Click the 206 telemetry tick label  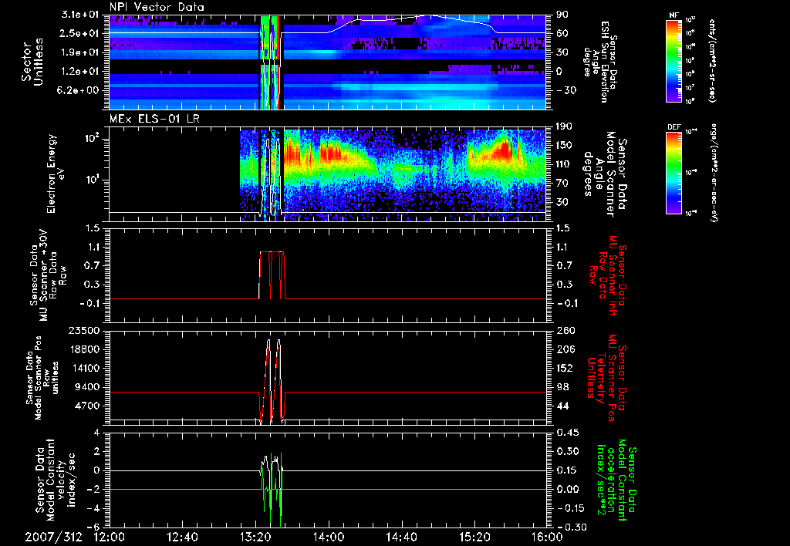coord(565,349)
